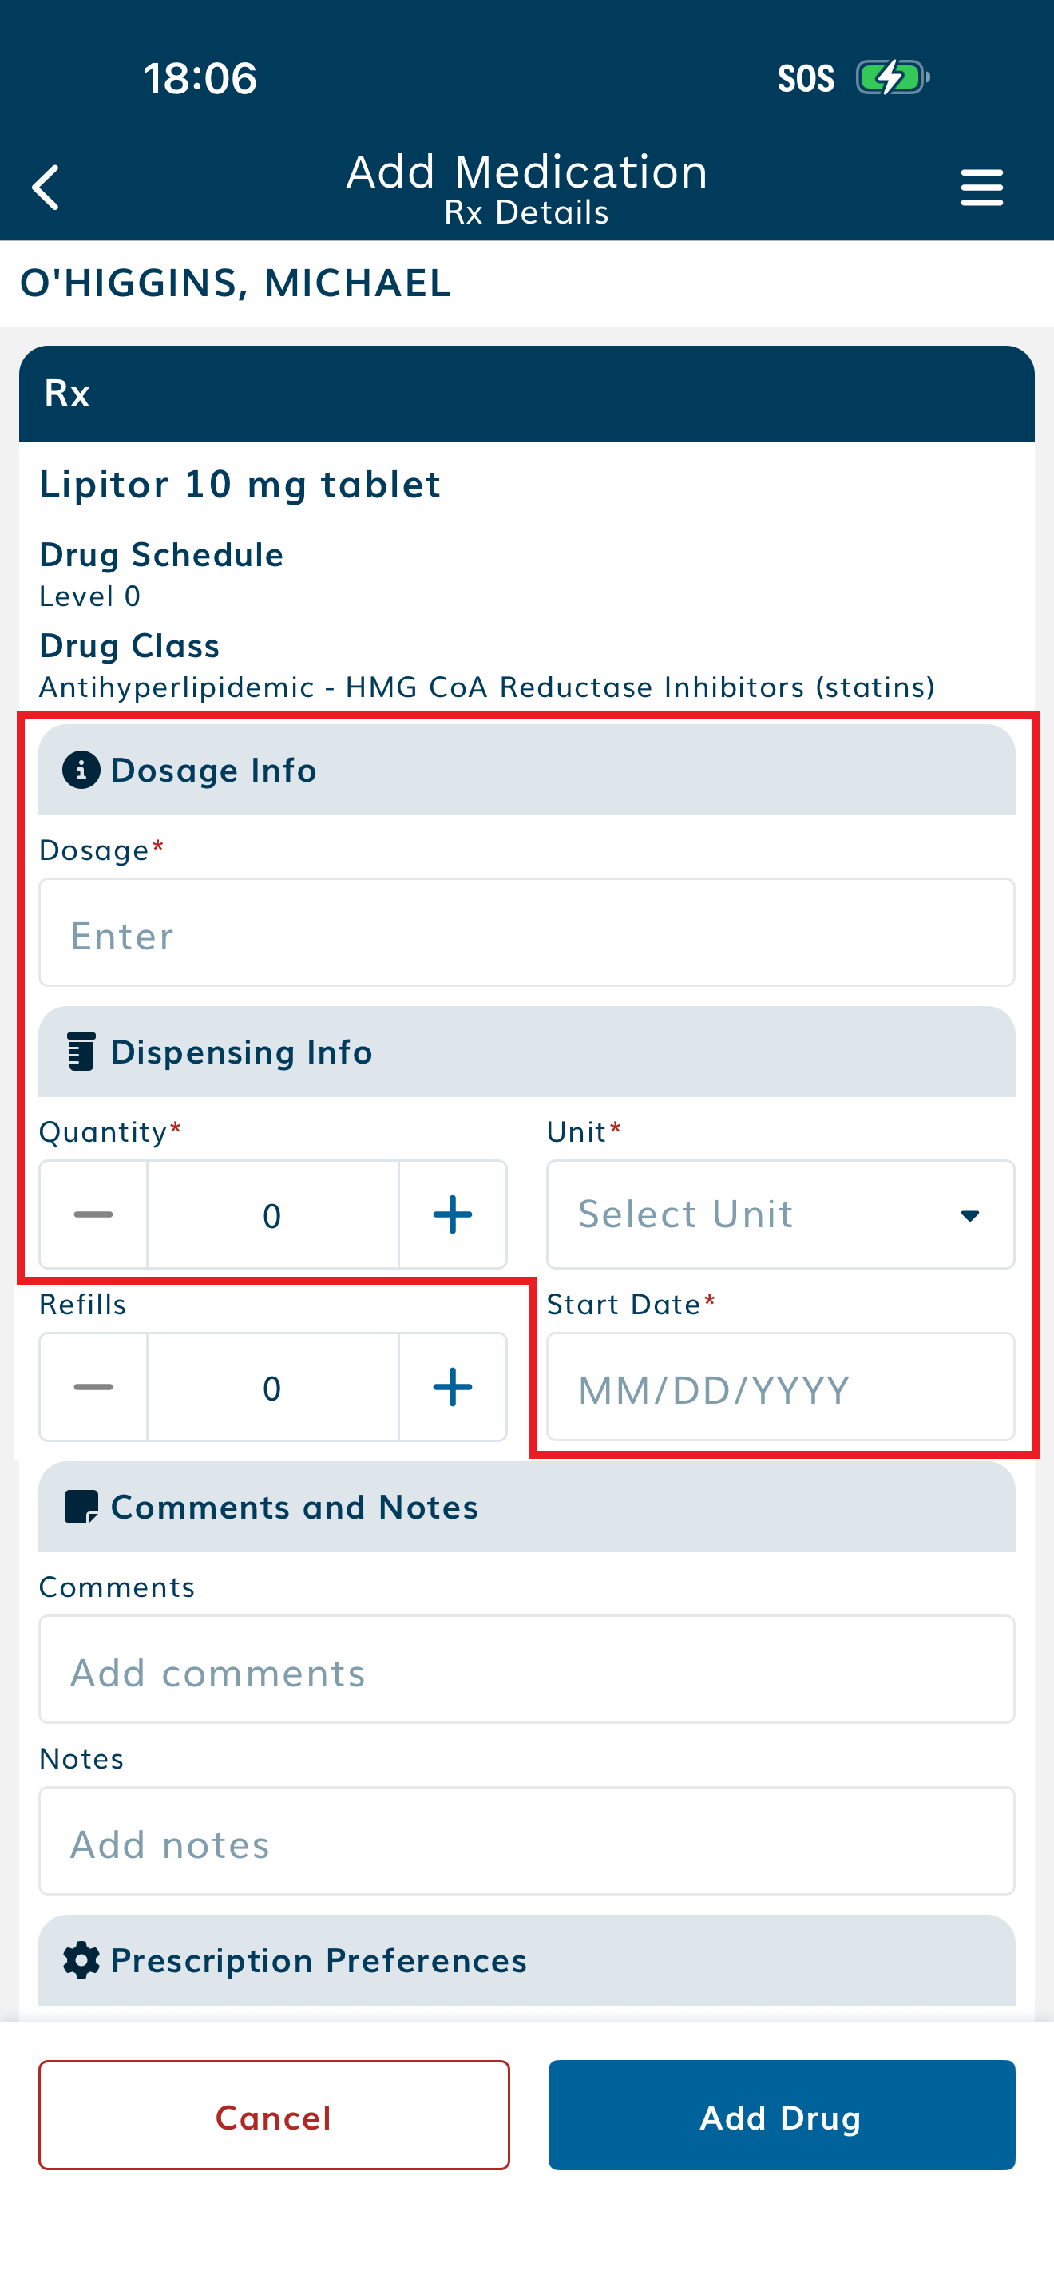
Task: Increase Refills with plus button
Action: click(453, 1387)
